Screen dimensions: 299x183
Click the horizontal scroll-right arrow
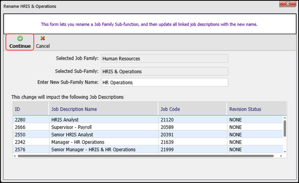point(281,156)
